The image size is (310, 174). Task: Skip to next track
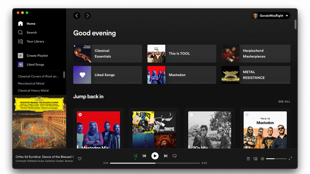click(166, 156)
